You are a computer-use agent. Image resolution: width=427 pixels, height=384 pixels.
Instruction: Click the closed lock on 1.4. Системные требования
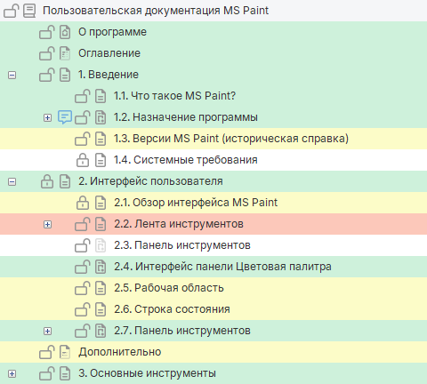(83, 160)
